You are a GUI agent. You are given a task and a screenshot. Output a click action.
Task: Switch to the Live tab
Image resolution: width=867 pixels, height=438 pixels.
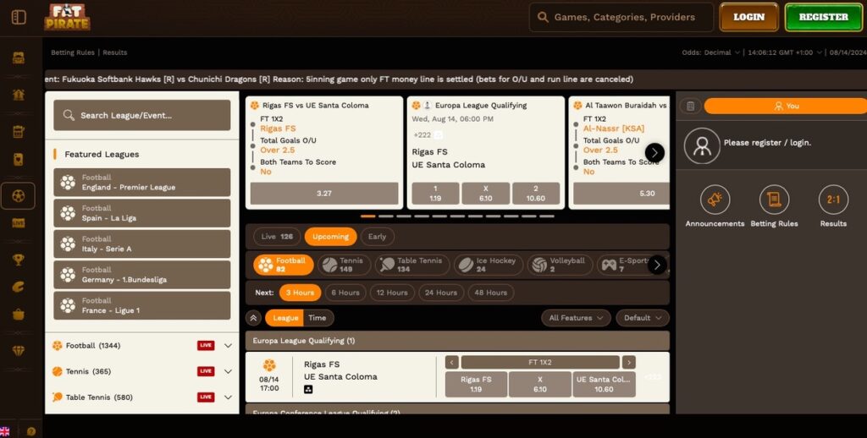(x=277, y=237)
